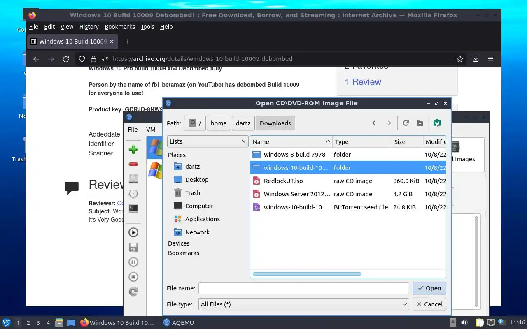Open Firefox's Bookmarks menu
The width and height of the screenshot is (527, 329).
[120, 27]
